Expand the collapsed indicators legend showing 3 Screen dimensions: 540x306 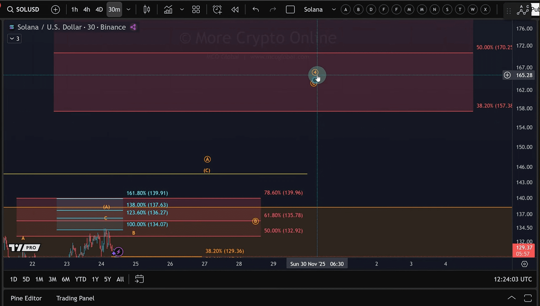pyautogui.click(x=14, y=39)
